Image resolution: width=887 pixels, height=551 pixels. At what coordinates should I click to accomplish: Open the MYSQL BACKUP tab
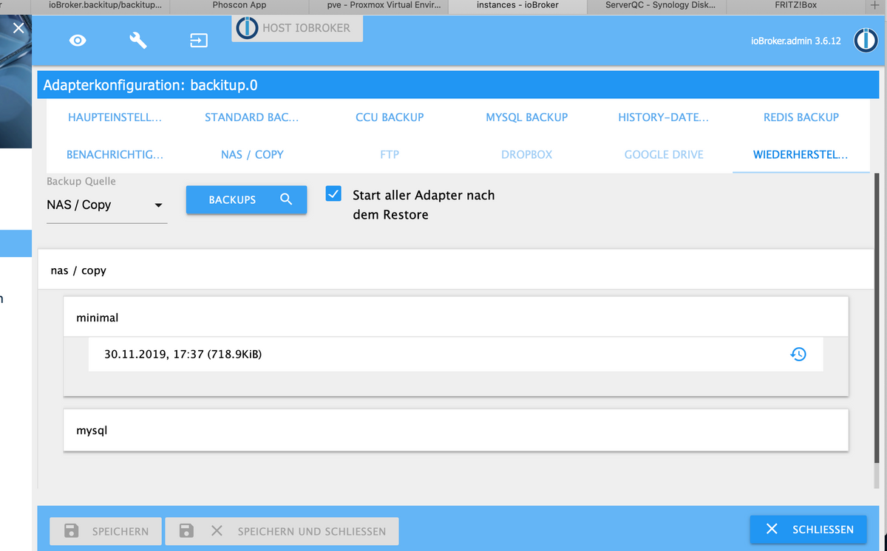coord(527,117)
